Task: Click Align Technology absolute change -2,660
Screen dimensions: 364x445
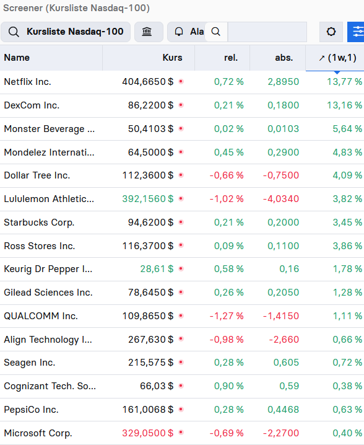Action: pos(284,339)
